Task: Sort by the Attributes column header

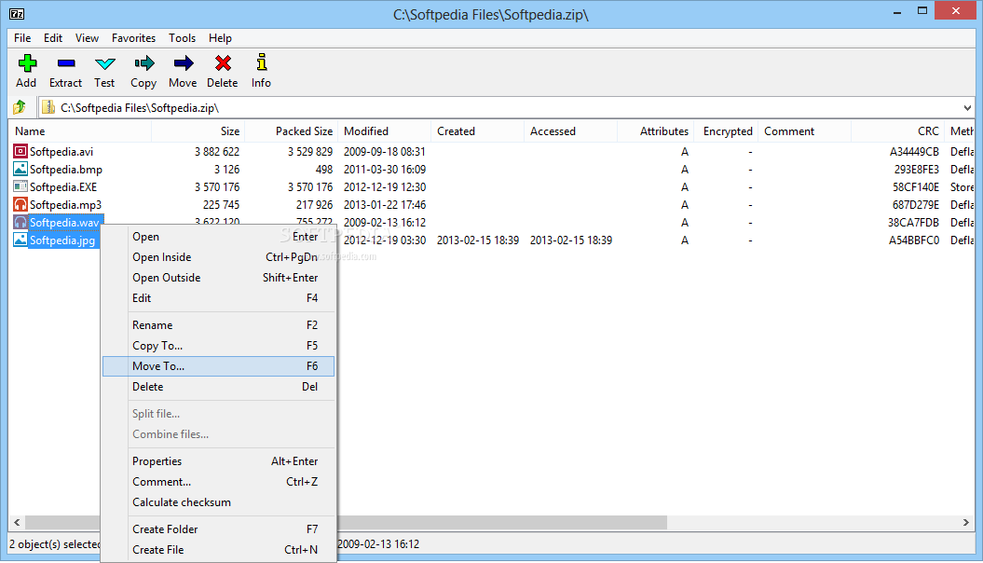Action: pos(656,131)
